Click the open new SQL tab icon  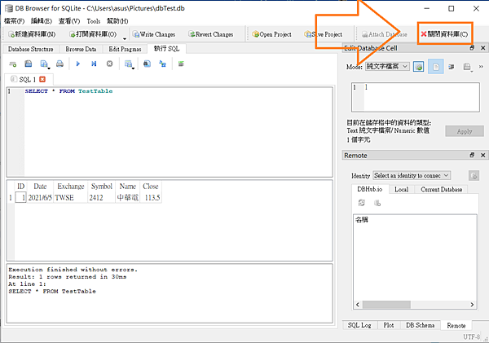(x=12, y=64)
